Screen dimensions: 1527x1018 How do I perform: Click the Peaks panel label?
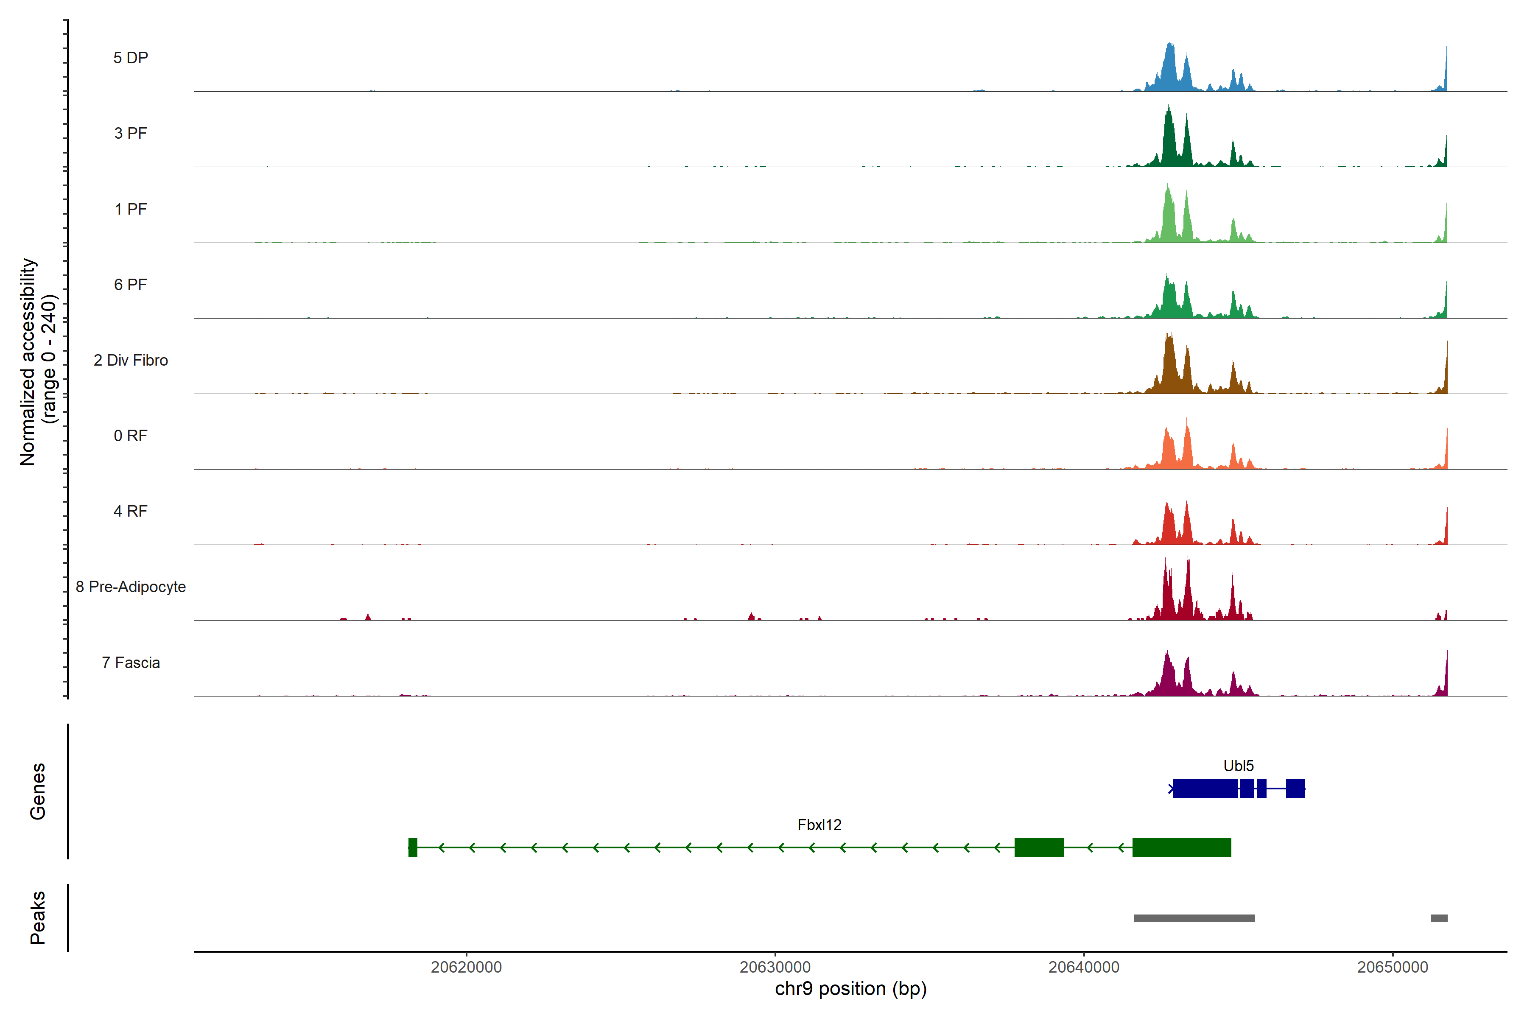pyautogui.click(x=38, y=917)
